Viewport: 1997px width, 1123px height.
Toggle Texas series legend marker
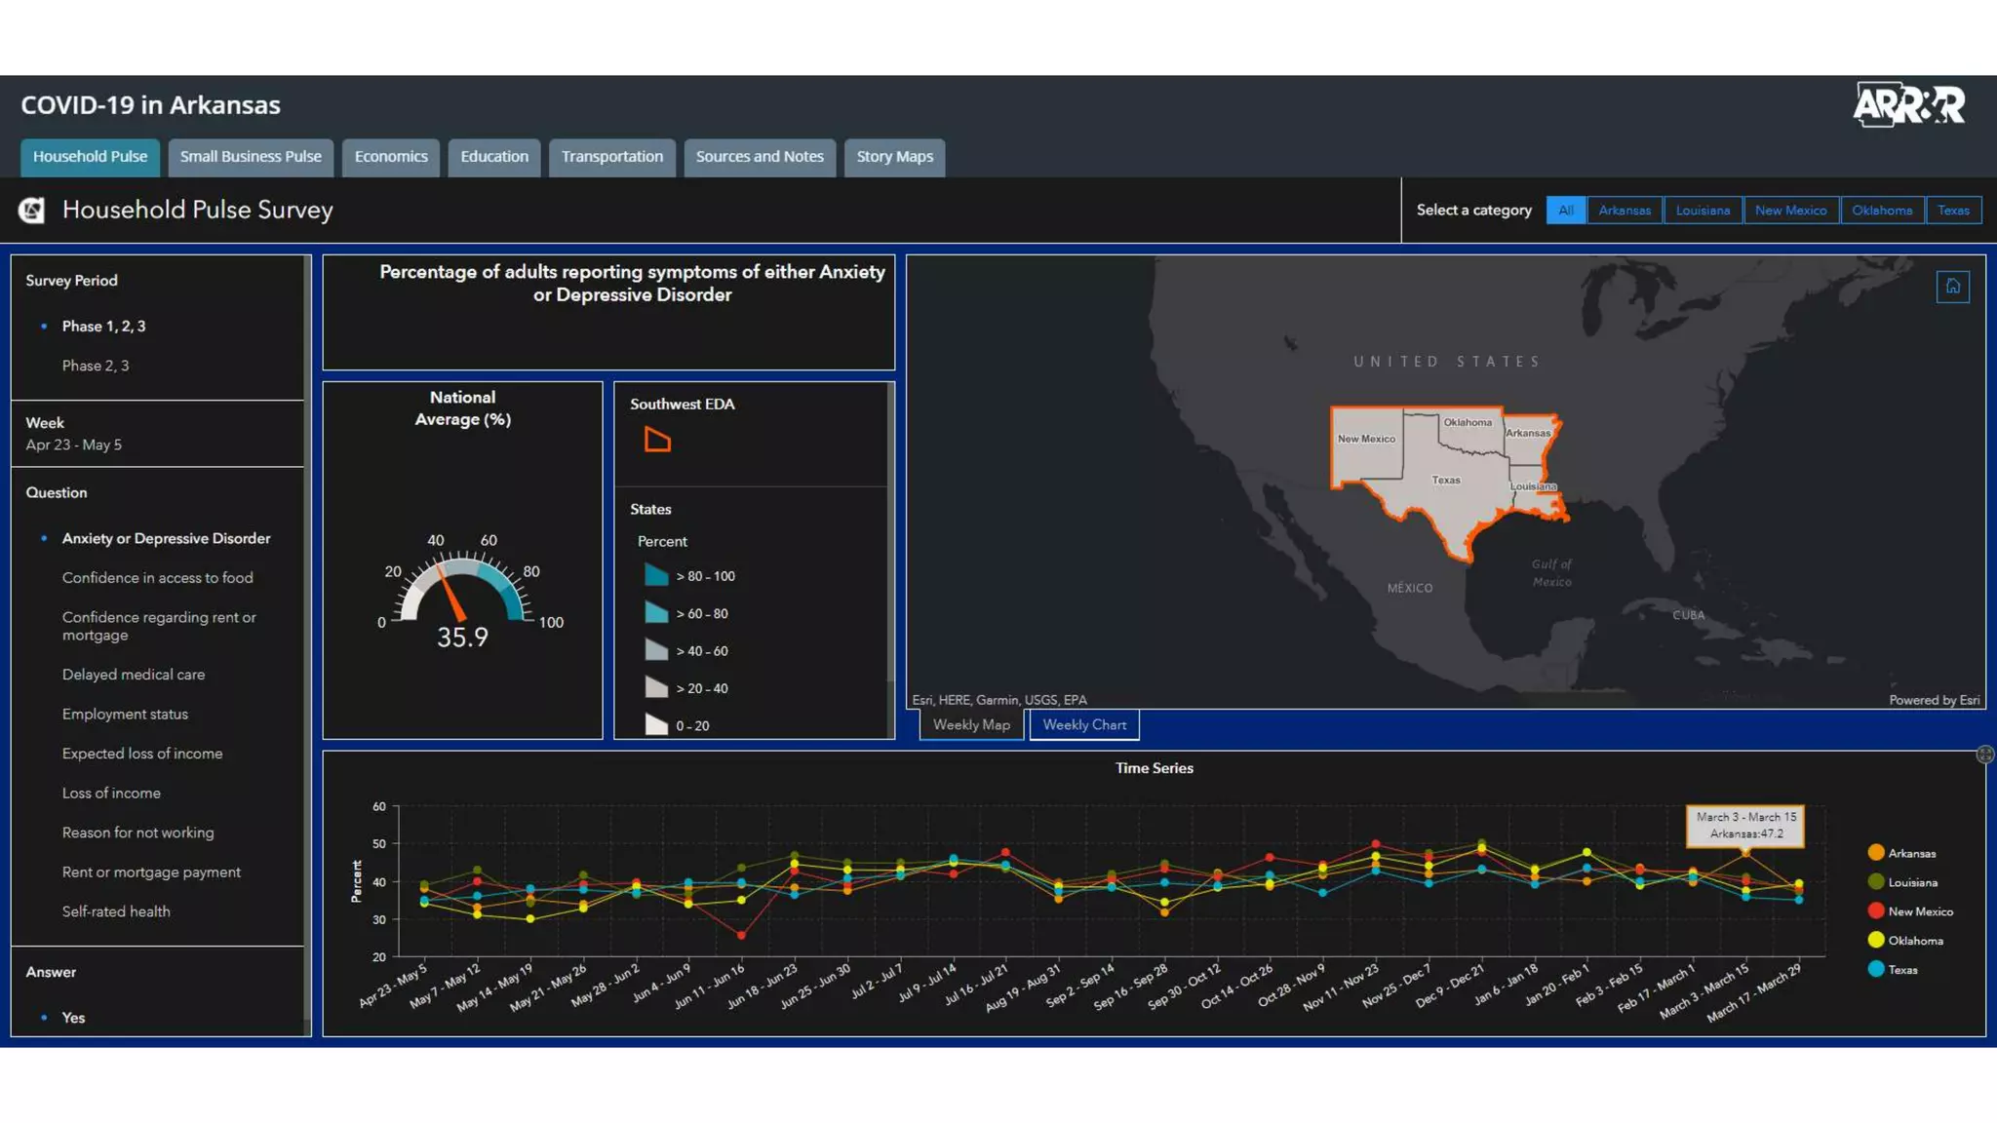(x=1875, y=970)
